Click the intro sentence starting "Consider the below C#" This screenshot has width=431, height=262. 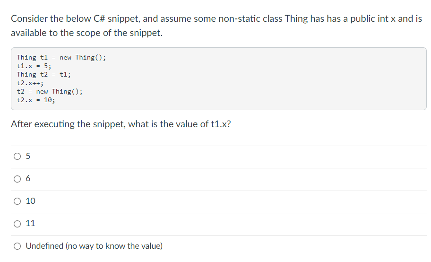(216, 19)
